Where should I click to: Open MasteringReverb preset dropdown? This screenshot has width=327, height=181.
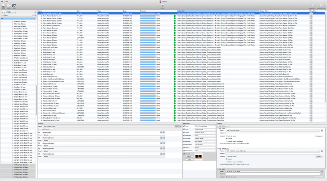pyautogui.click(x=104, y=157)
